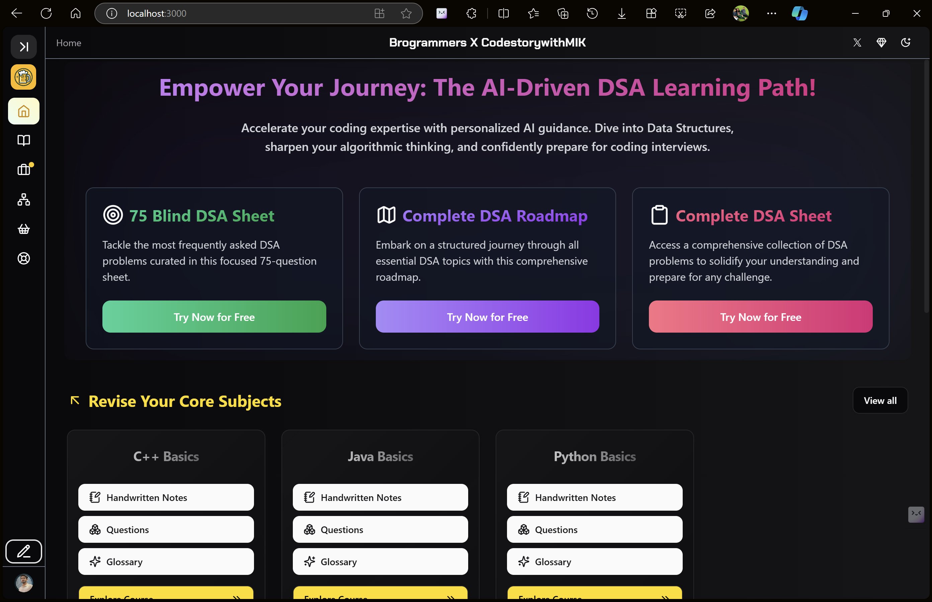Try the Complete DSA Sheet for free
Viewport: 932px width, 602px height.
760,317
